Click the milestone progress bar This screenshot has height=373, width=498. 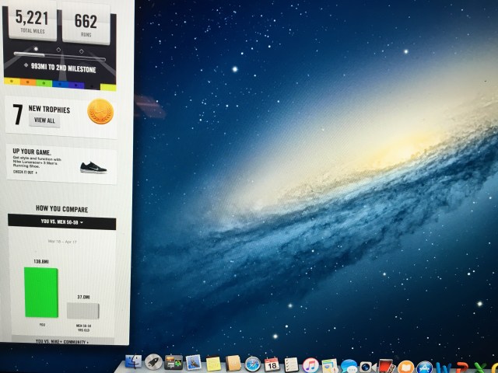point(61,56)
